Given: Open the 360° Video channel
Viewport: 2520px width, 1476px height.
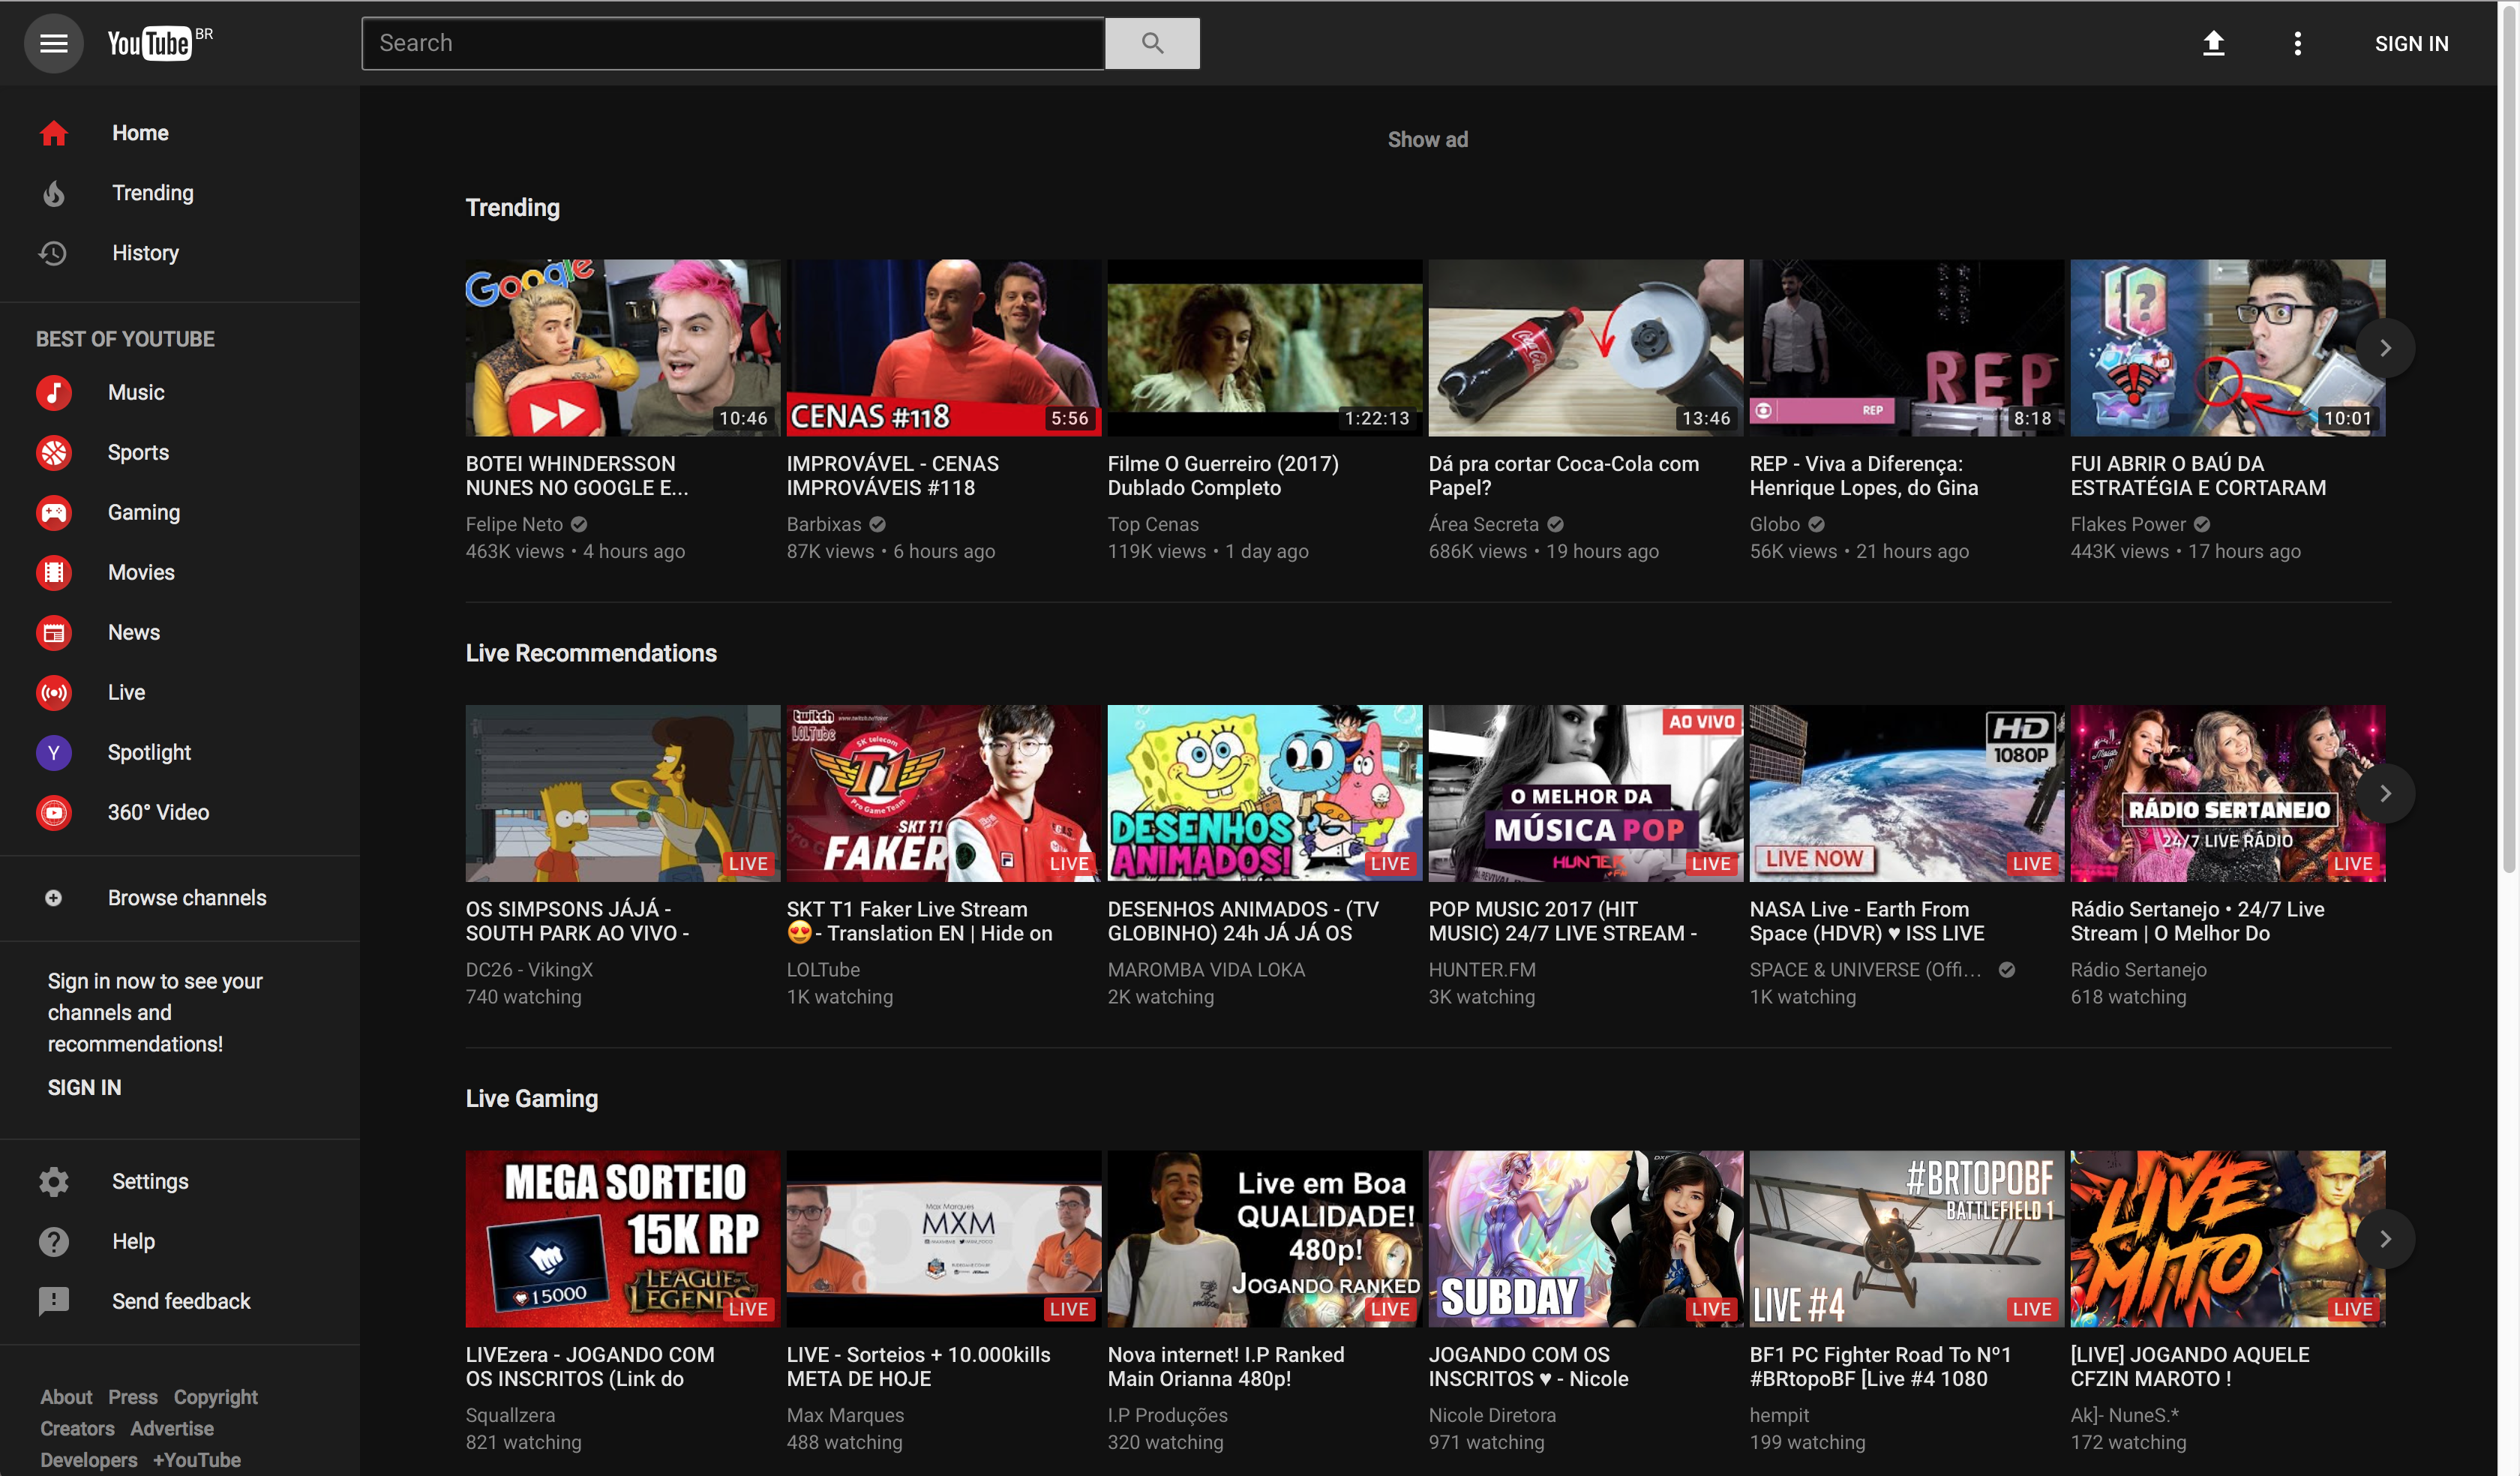Looking at the screenshot, I should click(158, 812).
